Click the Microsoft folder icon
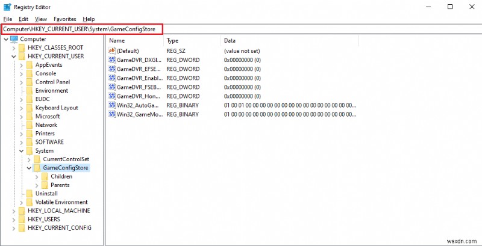Viewport: 482px width, 246px height. tap(29, 117)
